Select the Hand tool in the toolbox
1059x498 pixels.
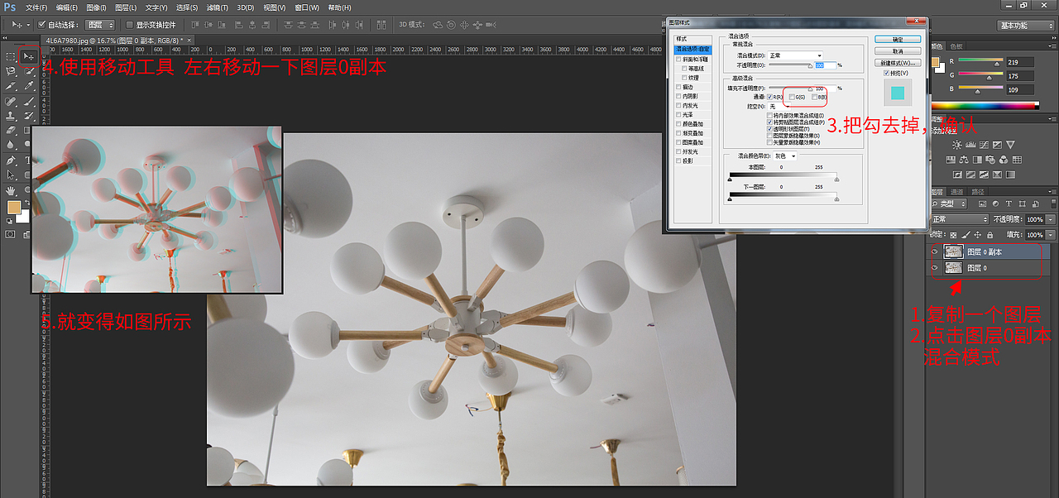tap(12, 190)
